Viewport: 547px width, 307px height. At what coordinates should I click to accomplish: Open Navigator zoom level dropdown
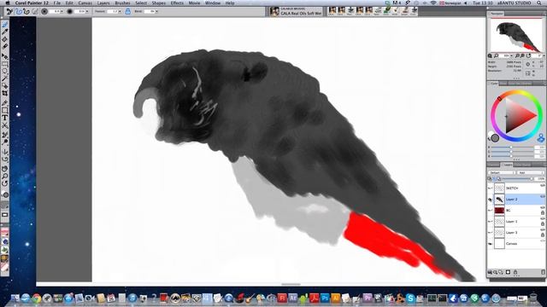(x=511, y=55)
